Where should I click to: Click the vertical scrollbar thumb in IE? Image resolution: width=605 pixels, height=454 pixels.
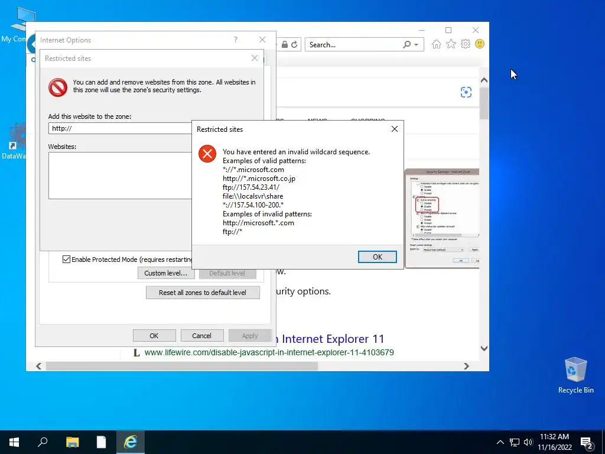[484, 103]
